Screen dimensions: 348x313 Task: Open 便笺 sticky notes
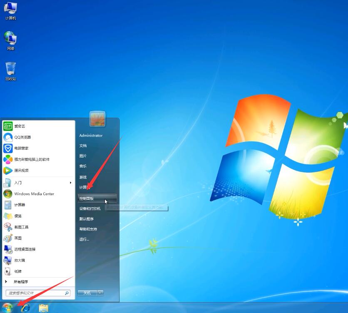pos(38,216)
